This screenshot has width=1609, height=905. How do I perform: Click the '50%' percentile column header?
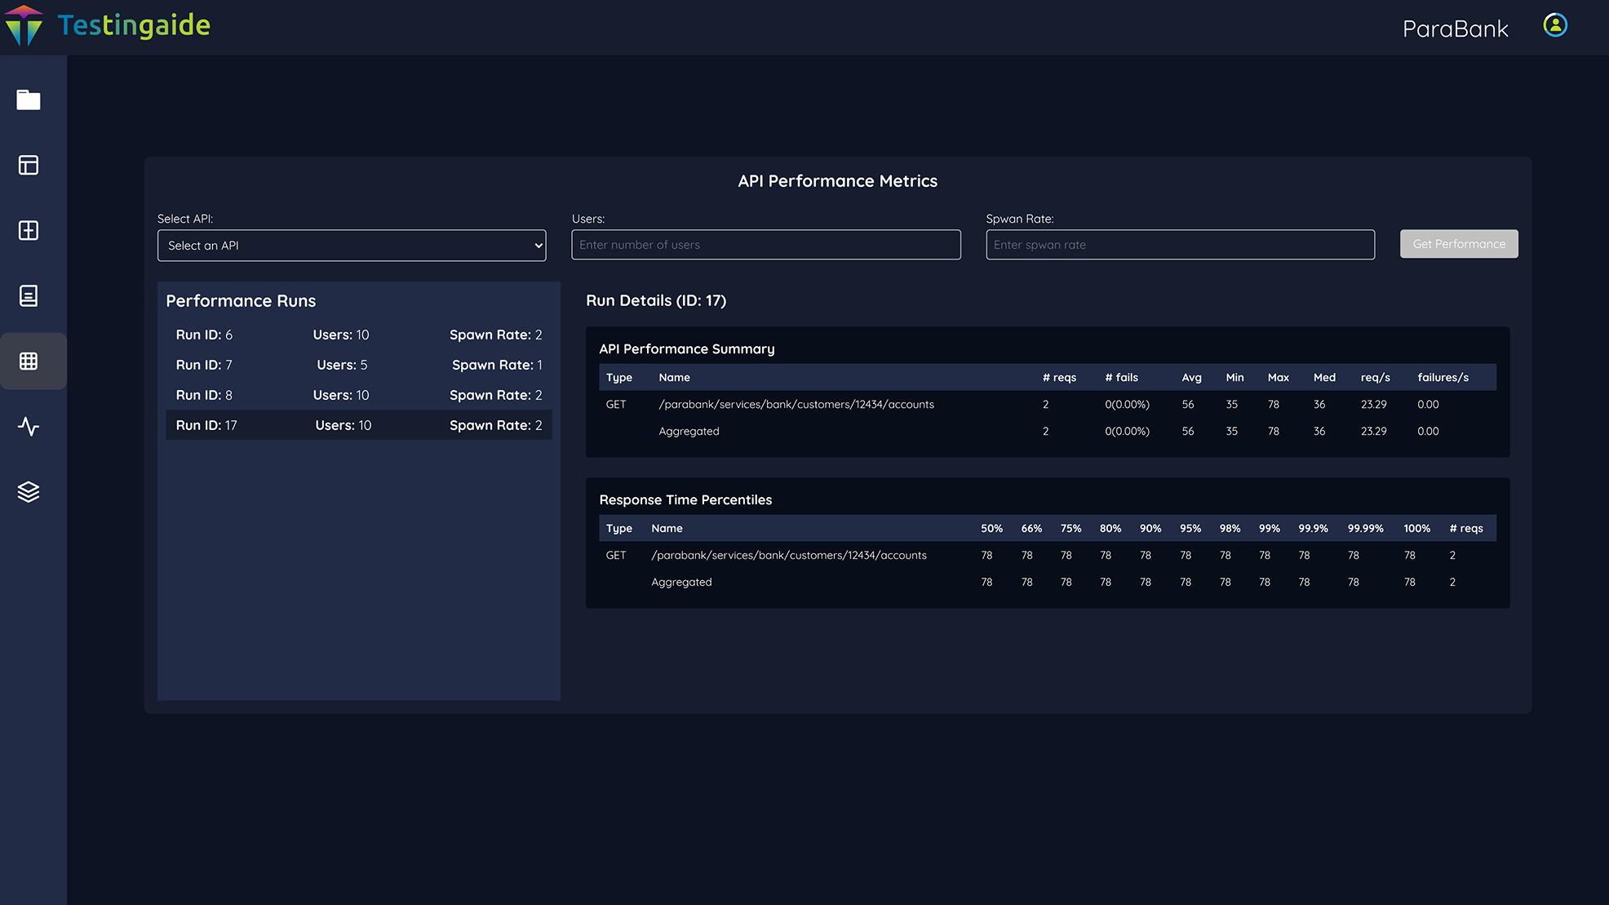pos(991,528)
